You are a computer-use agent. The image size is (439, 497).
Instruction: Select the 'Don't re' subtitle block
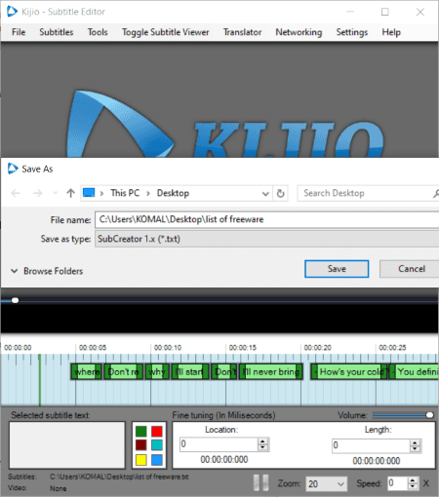click(124, 371)
